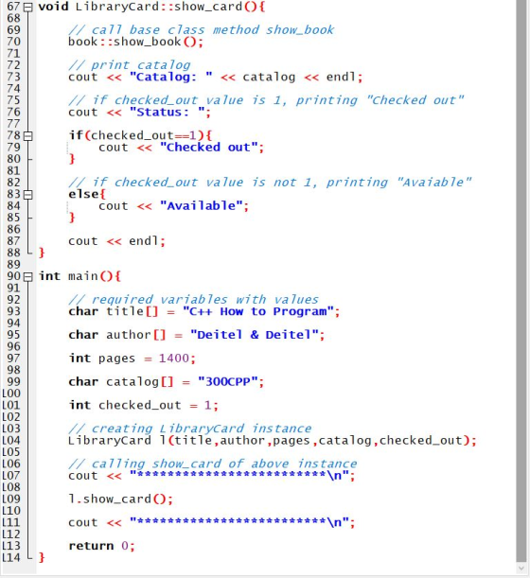The height and width of the screenshot is (578, 530).
Task: Click the 'int main(){' declaration
Action: [79, 276]
